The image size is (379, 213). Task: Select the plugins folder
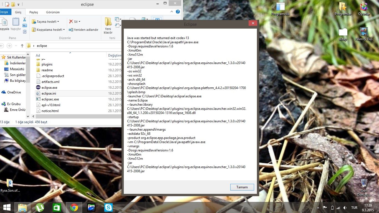point(44,64)
